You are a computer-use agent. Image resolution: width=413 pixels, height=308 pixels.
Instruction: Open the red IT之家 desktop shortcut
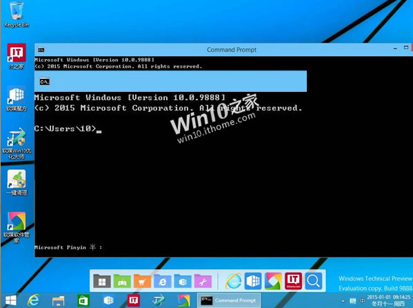pyautogui.click(x=17, y=56)
